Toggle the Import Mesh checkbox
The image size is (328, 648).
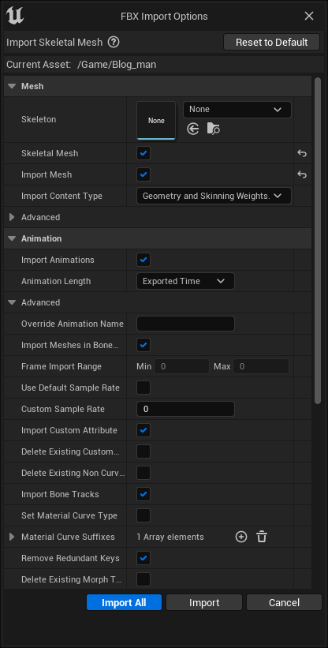coord(143,174)
